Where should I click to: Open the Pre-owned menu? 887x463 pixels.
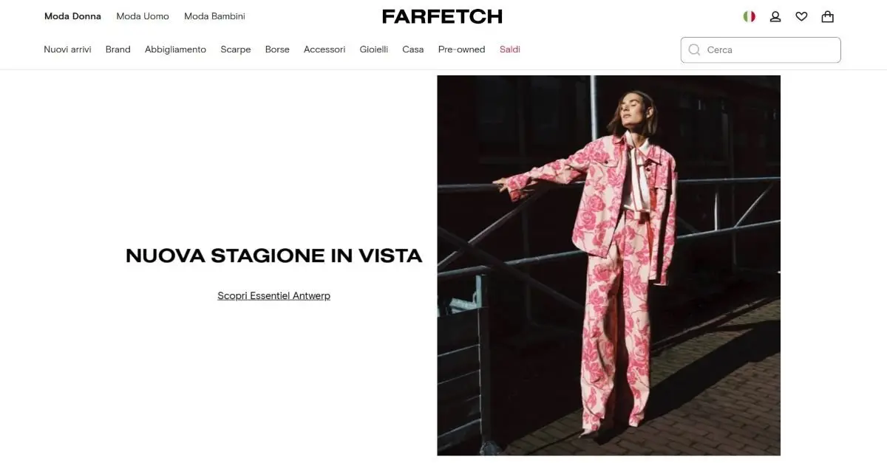(x=461, y=49)
